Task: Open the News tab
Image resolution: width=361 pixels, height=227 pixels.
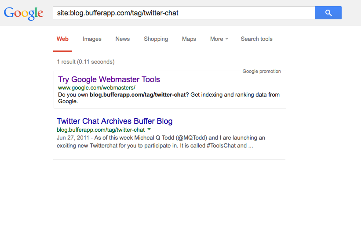Action: (123, 39)
